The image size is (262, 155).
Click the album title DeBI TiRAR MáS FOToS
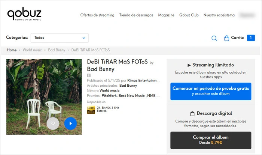tap(117, 62)
